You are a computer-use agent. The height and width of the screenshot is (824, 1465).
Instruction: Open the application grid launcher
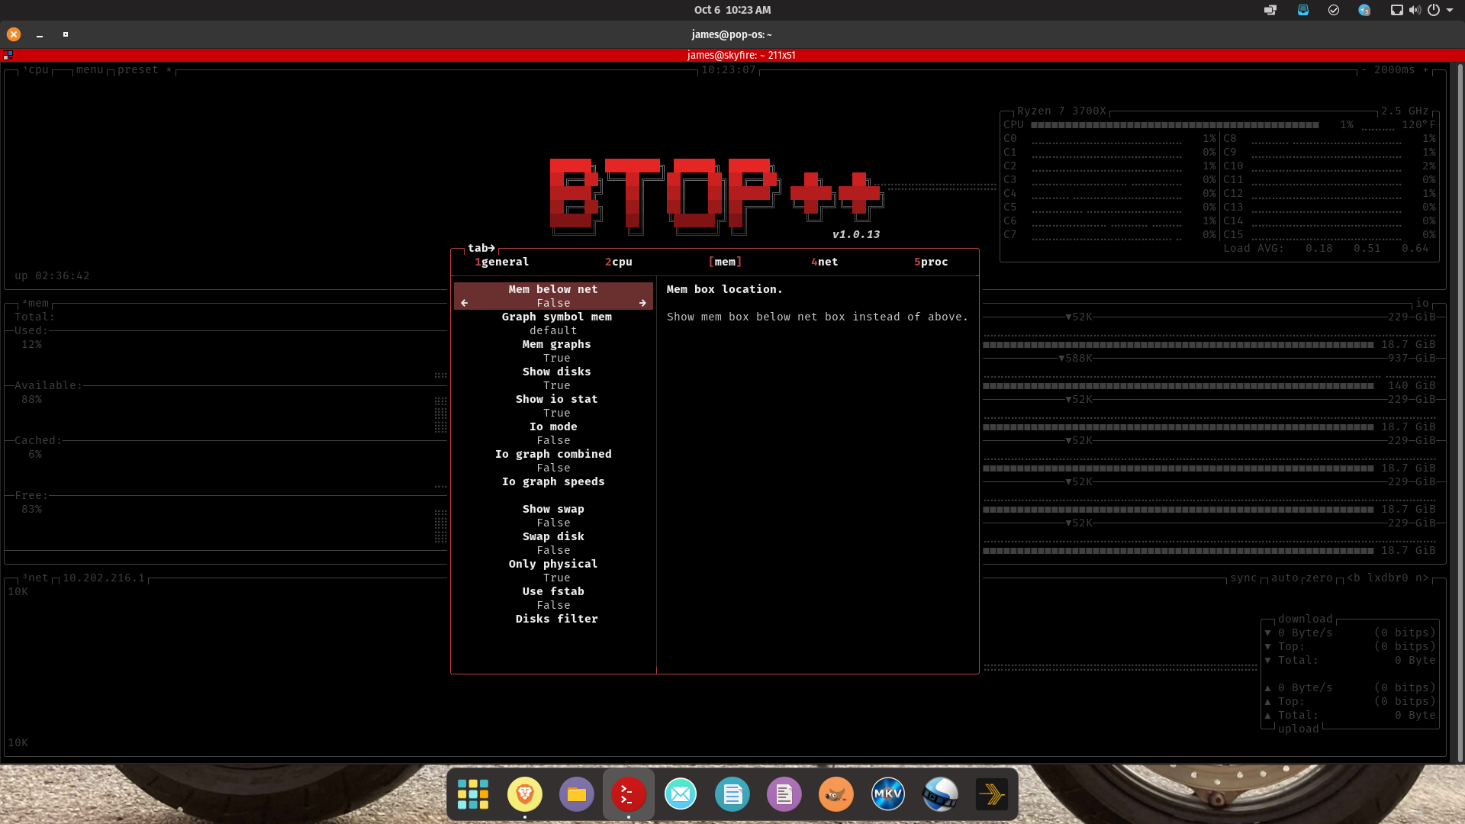point(473,793)
